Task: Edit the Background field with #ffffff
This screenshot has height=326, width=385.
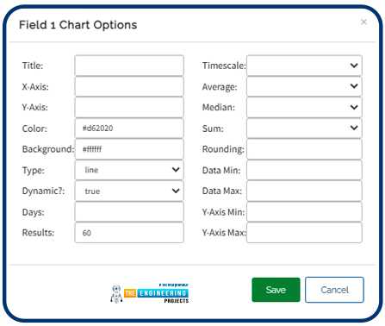Action: (x=129, y=149)
